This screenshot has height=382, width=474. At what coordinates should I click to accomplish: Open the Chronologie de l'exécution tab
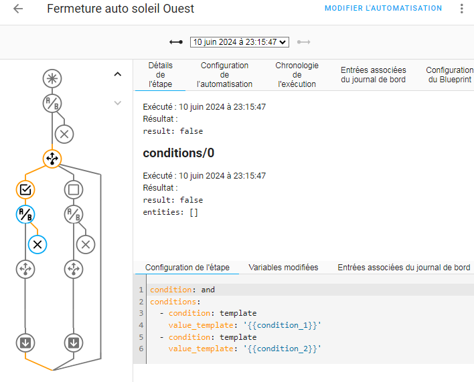[297, 75]
